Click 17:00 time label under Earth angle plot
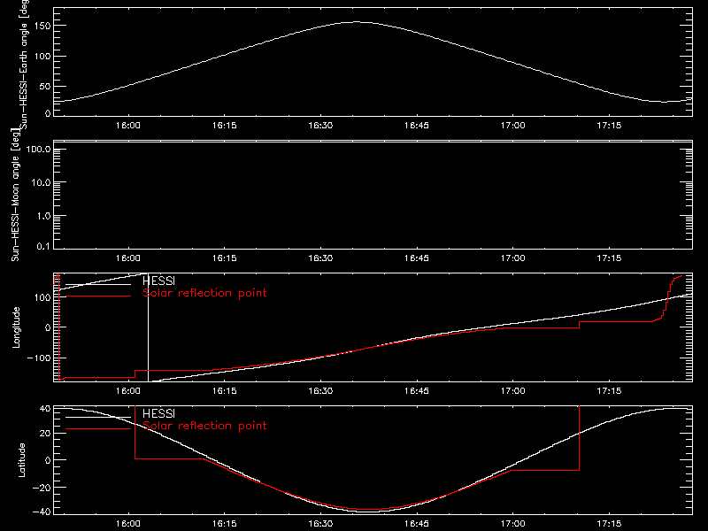 click(513, 126)
